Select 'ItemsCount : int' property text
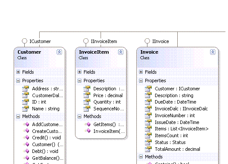This screenshot has height=164, width=228. pos(171,135)
